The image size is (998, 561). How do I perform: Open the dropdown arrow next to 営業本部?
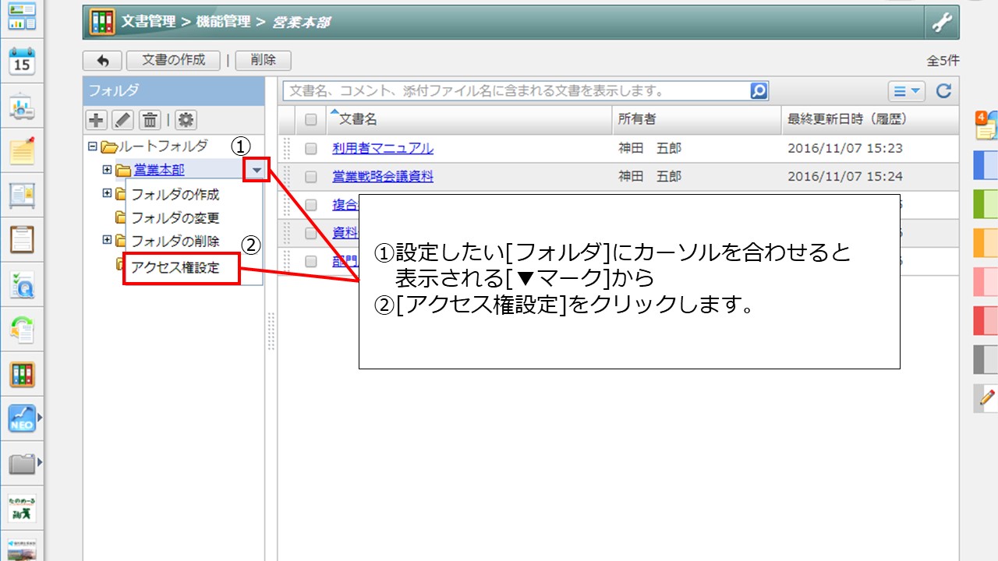click(257, 169)
